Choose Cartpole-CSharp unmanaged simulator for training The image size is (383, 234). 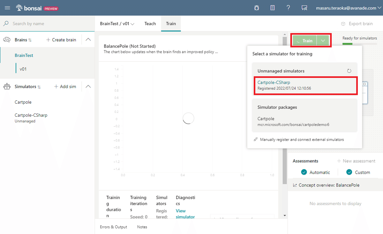point(305,85)
